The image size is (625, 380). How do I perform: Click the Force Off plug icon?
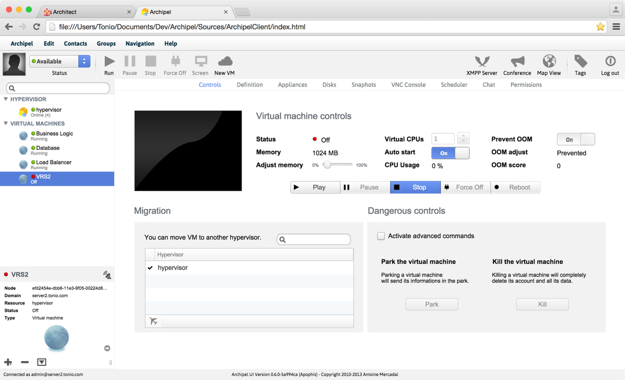click(175, 61)
